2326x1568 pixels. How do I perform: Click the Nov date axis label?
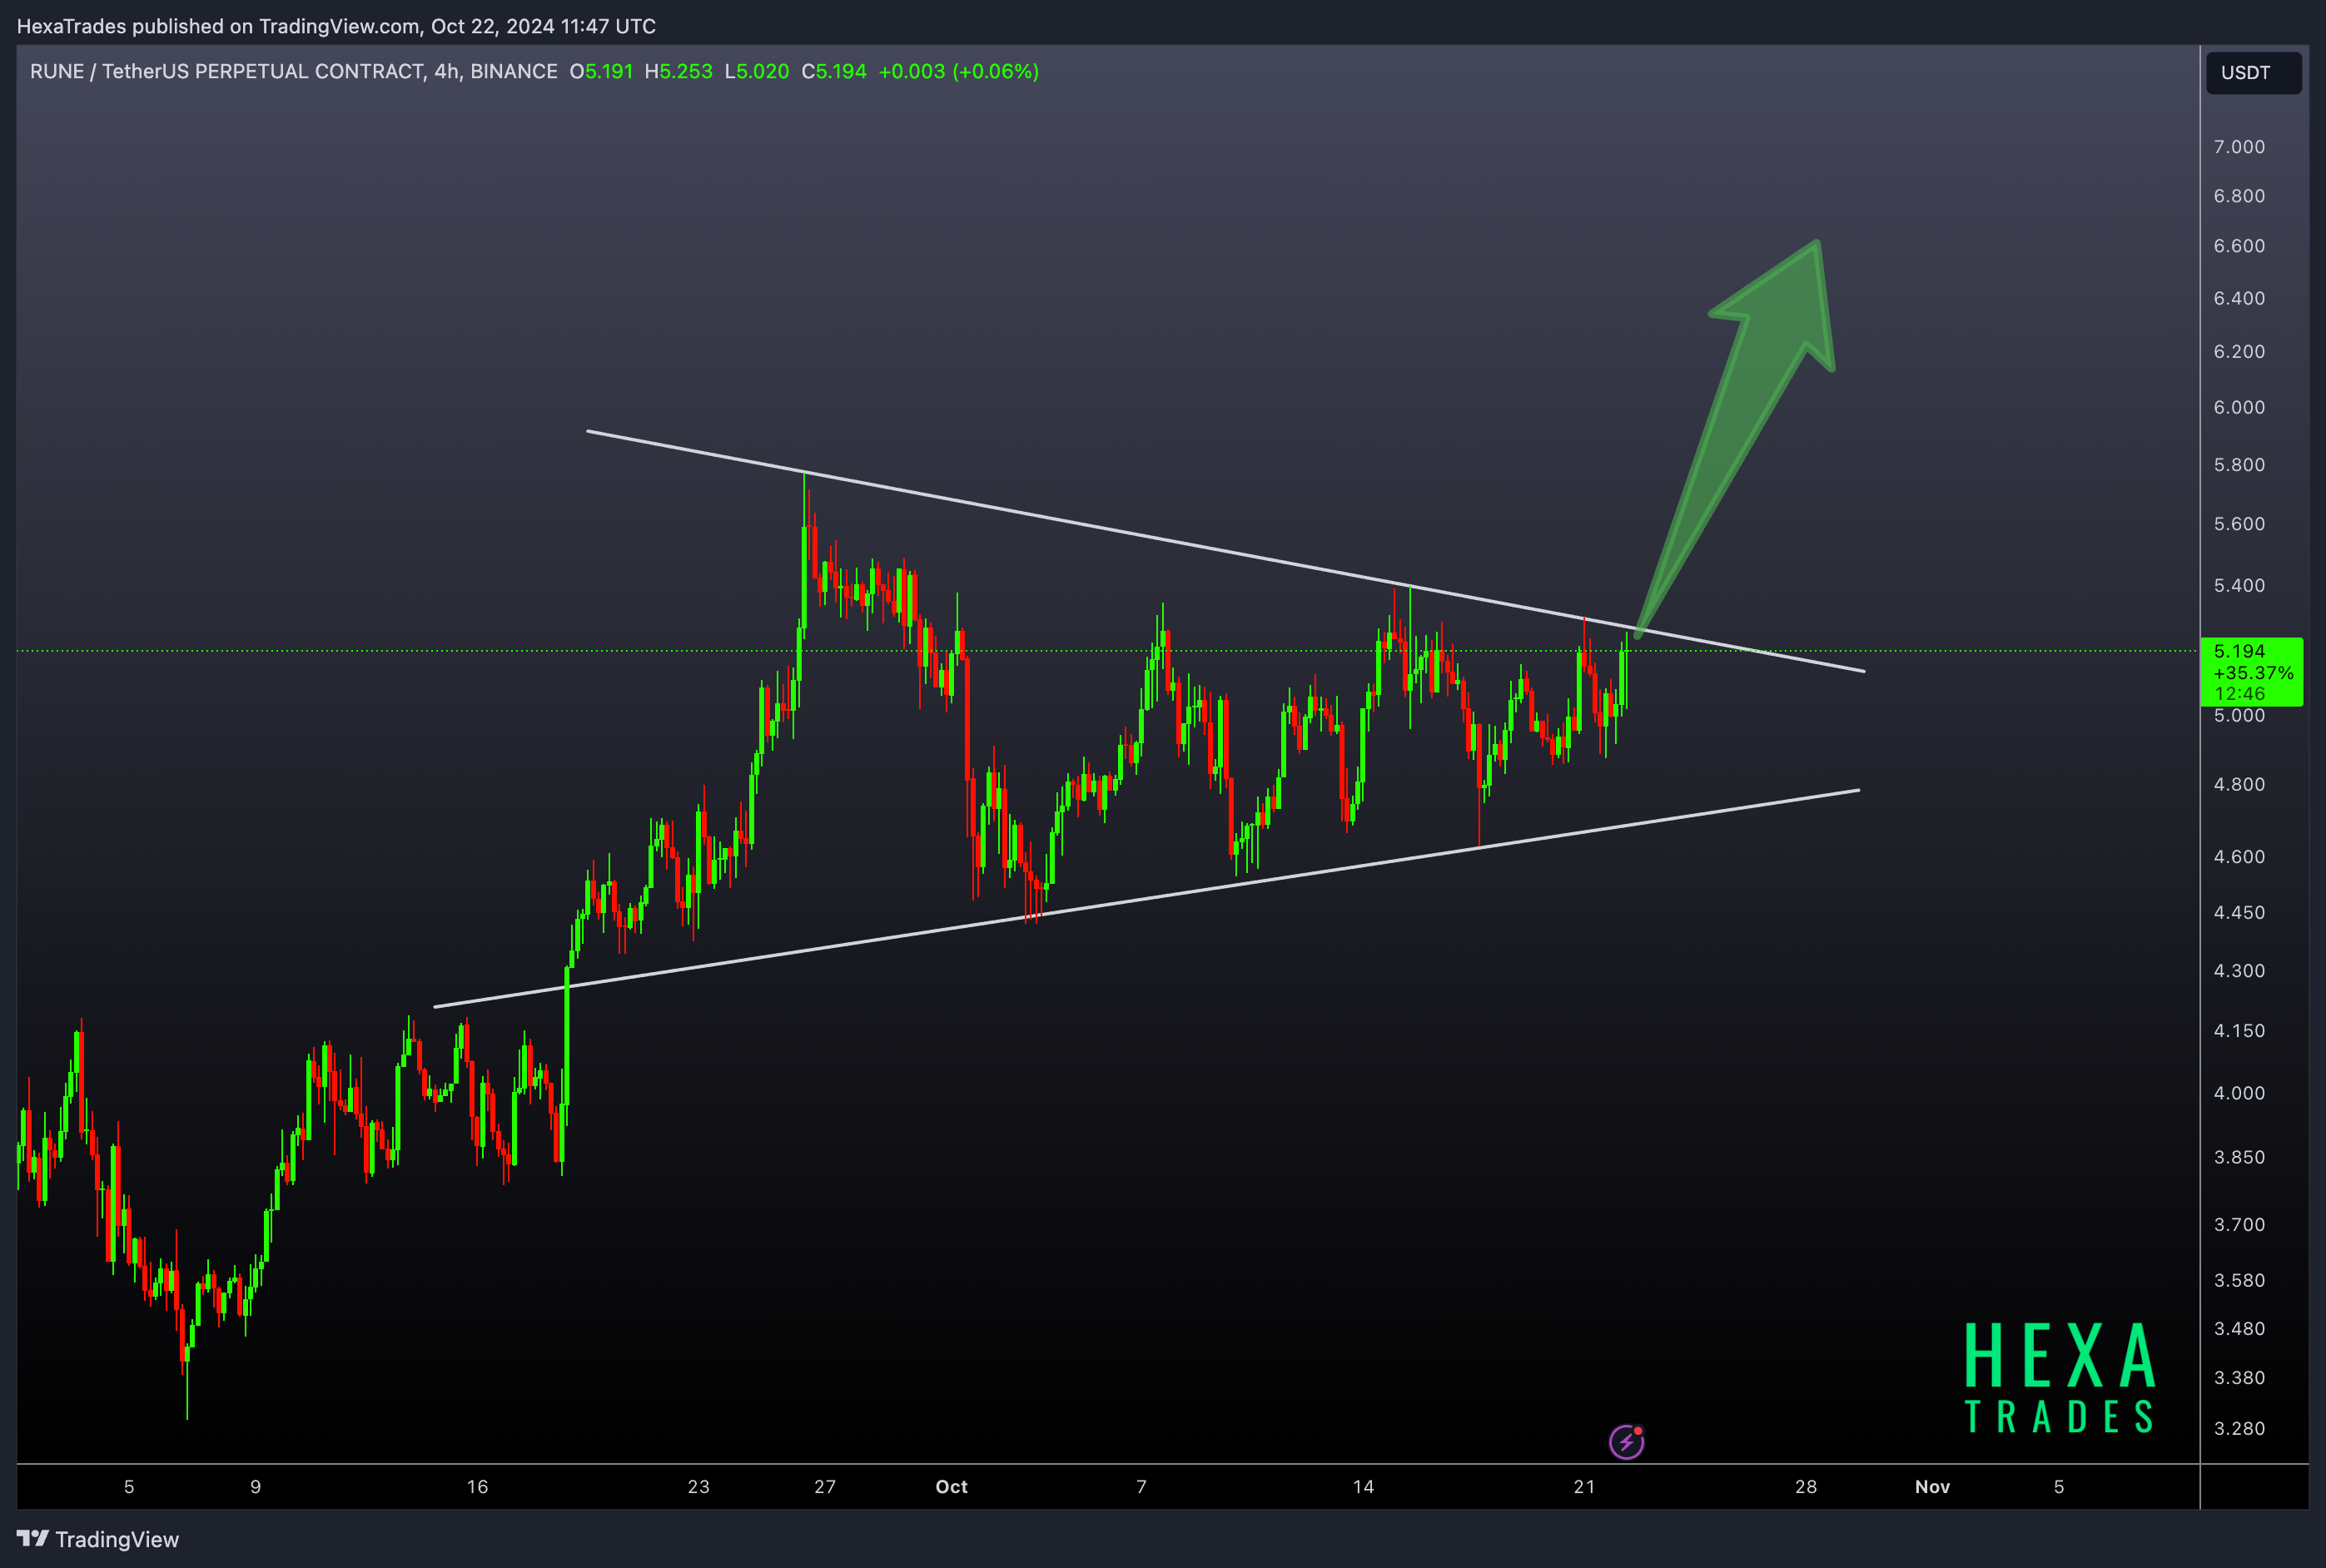click(1932, 1487)
